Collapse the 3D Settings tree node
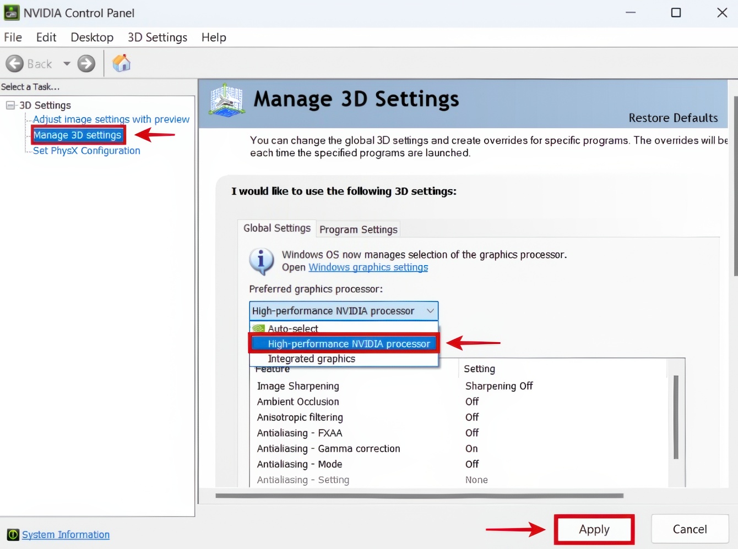738x549 pixels. 10,105
